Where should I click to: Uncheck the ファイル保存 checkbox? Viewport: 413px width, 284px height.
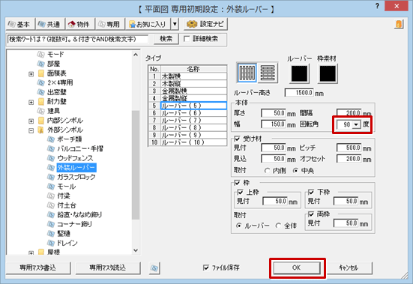point(206,268)
